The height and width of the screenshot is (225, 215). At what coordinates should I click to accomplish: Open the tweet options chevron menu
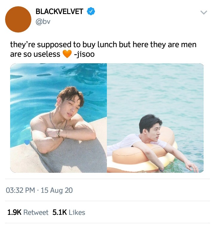pos(204,13)
